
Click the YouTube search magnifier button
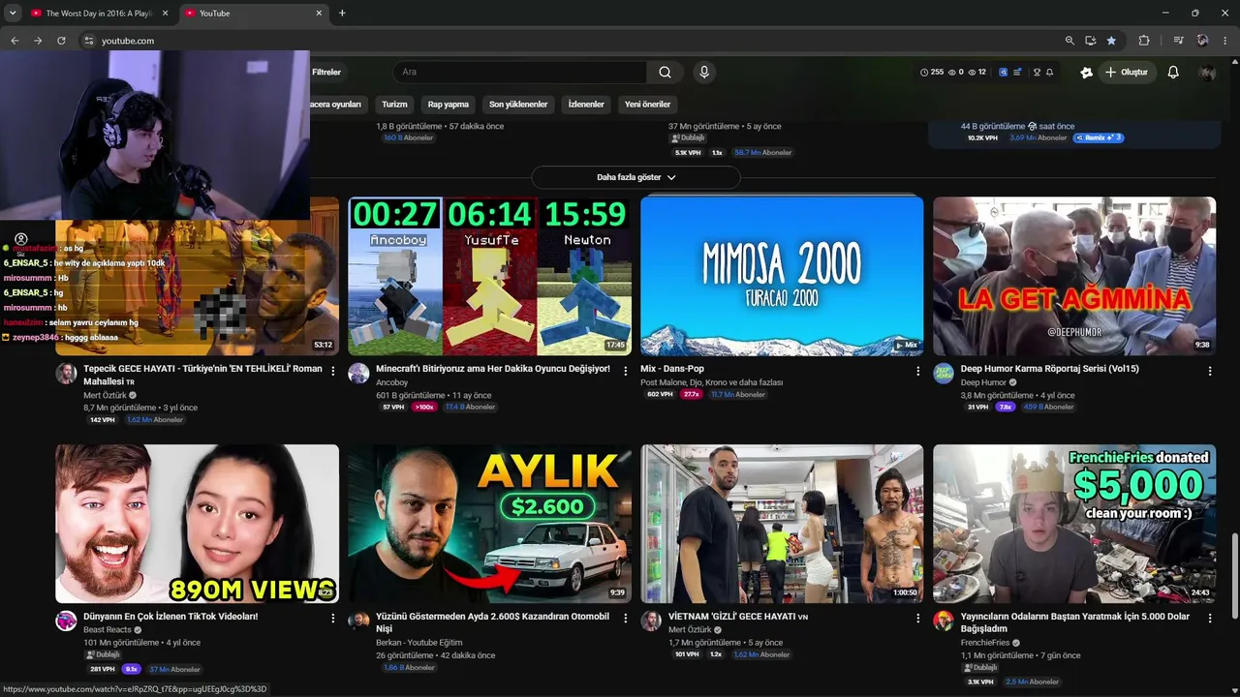(x=665, y=72)
